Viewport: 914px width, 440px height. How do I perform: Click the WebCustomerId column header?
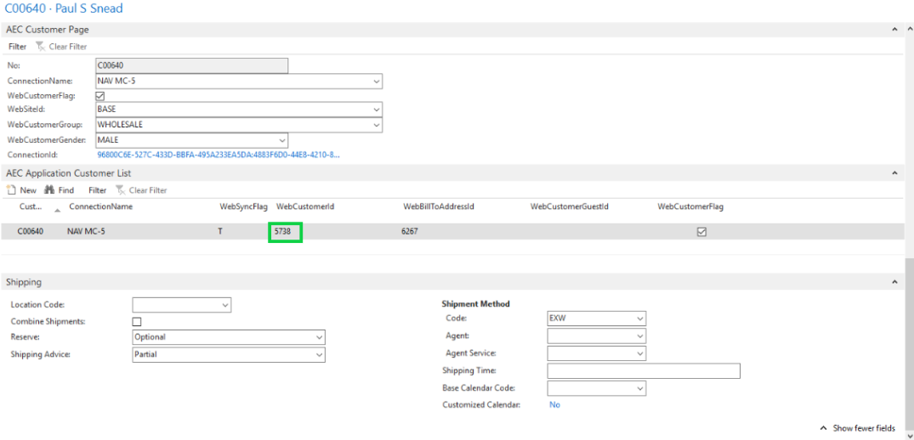pos(305,206)
